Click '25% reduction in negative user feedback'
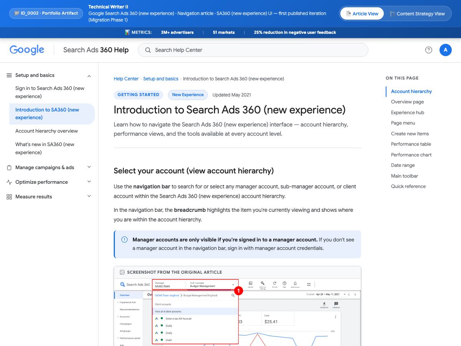461x346 pixels. coord(295,32)
